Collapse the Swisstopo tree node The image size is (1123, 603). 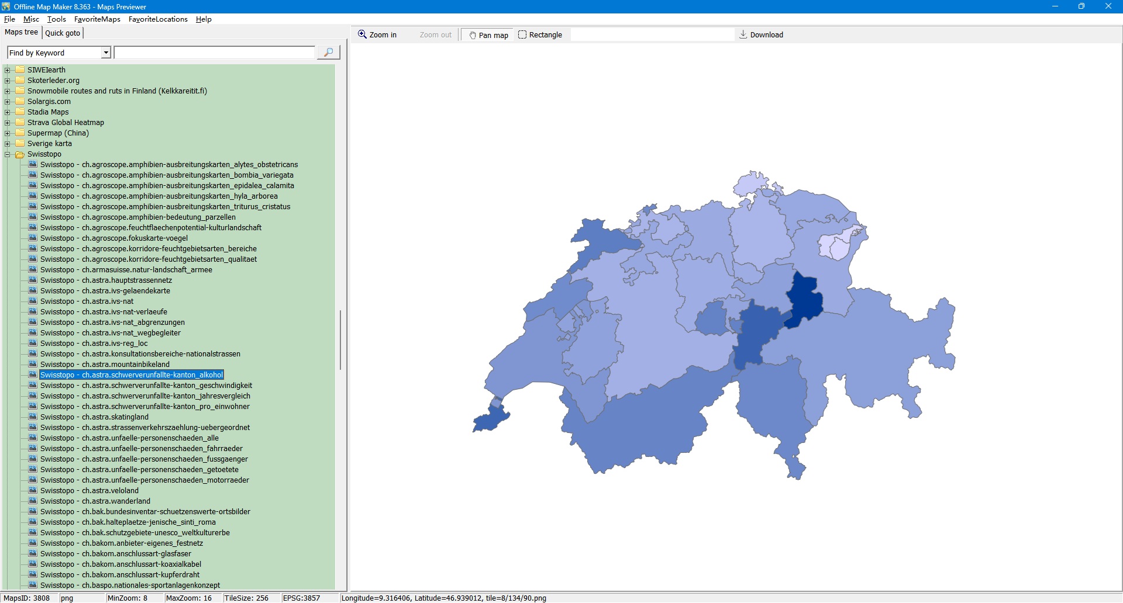(8, 154)
